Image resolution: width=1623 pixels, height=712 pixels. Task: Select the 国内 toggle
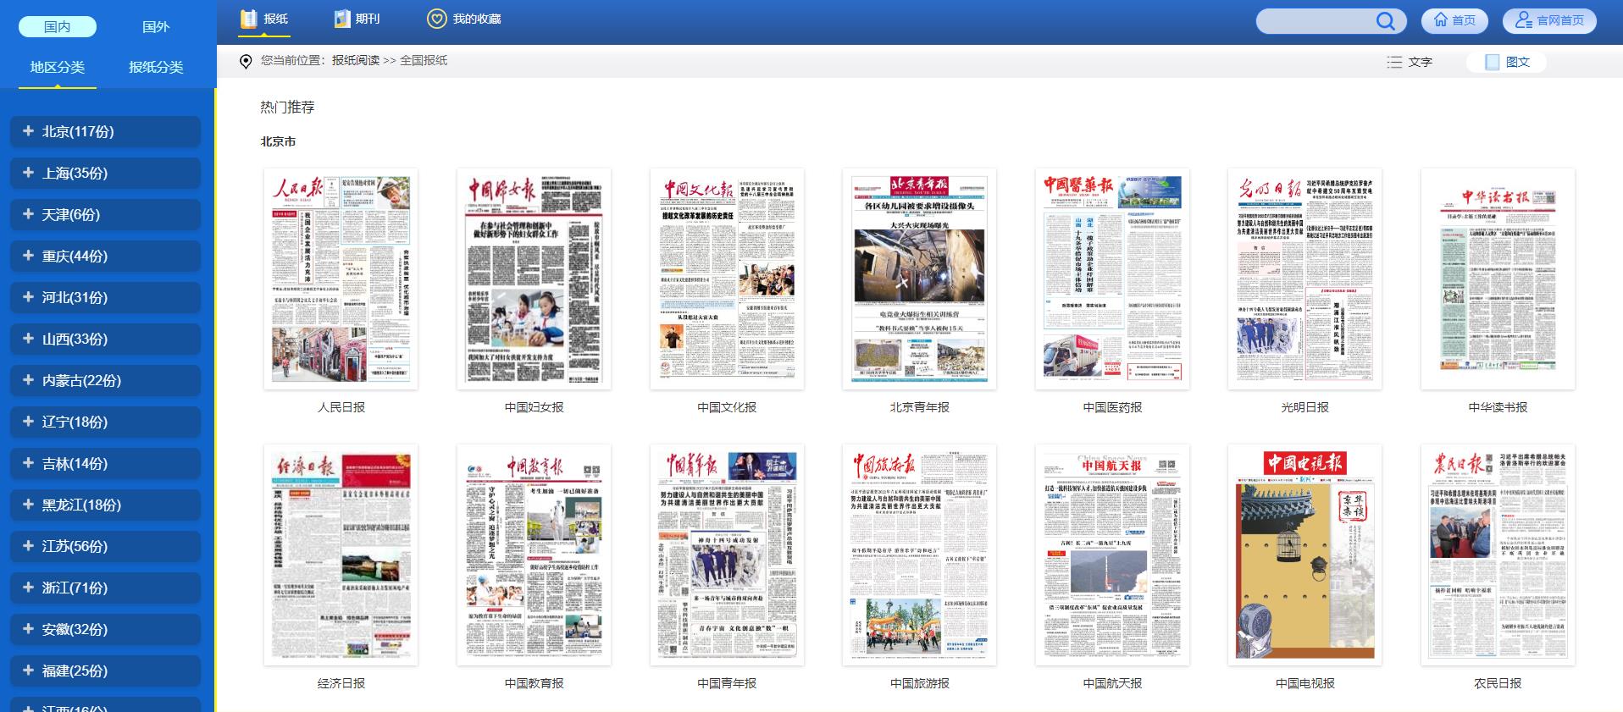tap(58, 27)
